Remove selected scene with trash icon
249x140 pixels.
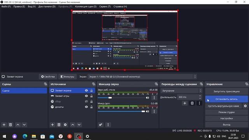pyautogui.click(x=11, y=125)
